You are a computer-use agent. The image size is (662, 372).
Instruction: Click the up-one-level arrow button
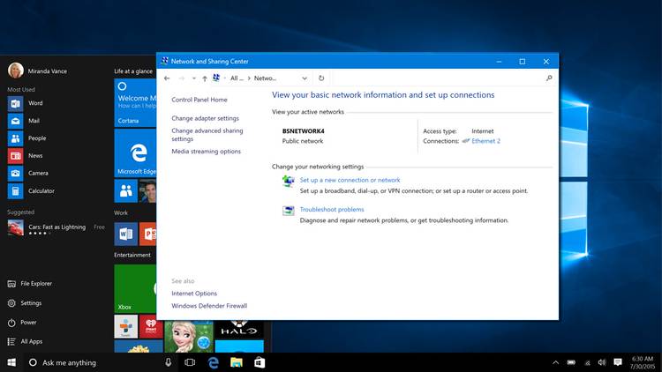coord(205,78)
